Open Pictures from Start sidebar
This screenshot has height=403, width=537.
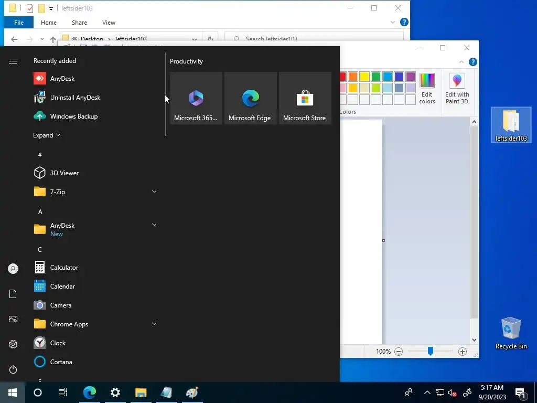point(13,319)
